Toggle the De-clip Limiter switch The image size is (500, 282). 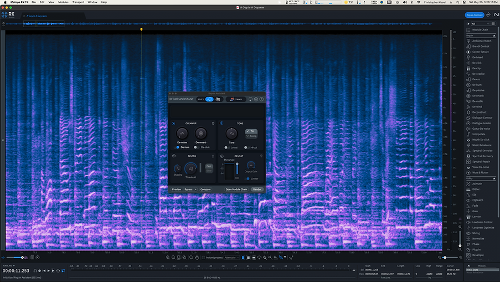pyautogui.click(x=248, y=178)
